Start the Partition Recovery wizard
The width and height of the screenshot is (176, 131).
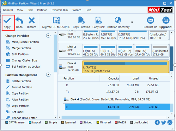coord(118,23)
